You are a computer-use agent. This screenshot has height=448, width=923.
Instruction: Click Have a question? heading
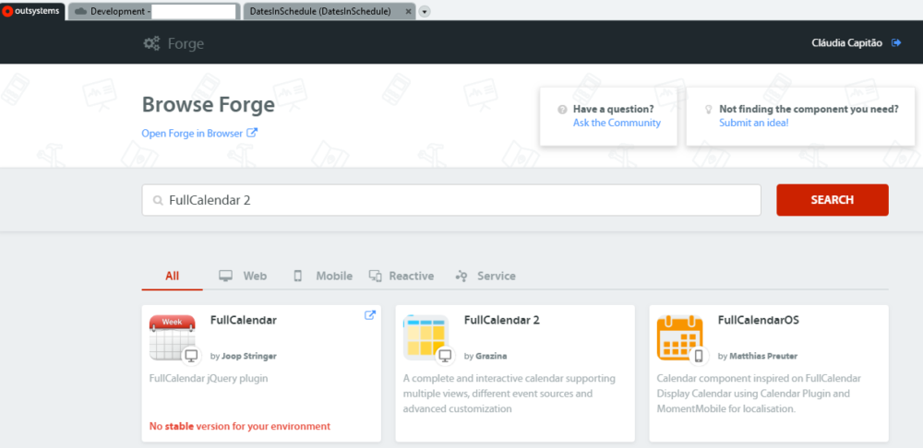click(x=614, y=110)
